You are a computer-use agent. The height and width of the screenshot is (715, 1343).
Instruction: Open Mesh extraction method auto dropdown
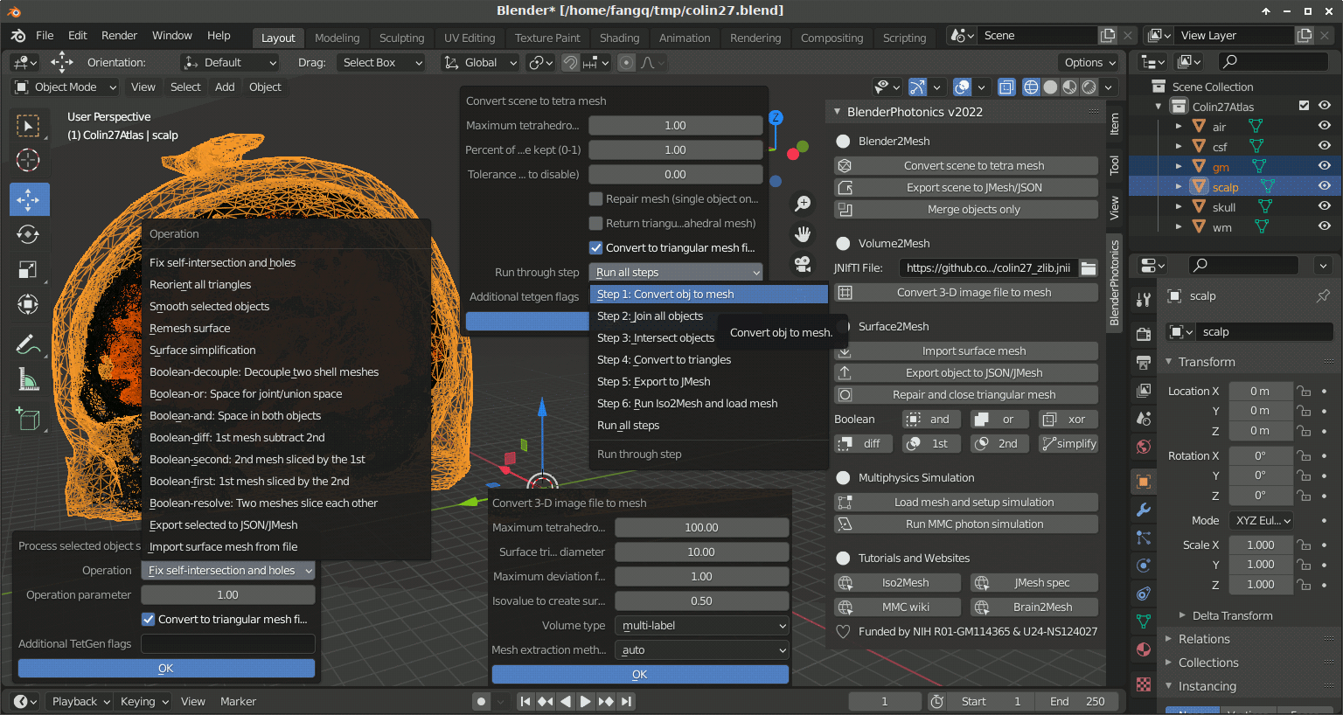[702, 649]
